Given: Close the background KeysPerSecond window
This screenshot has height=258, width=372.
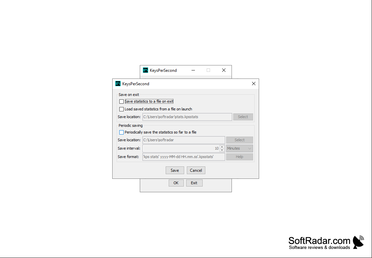Looking at the screenshot, I should (224, 70).
